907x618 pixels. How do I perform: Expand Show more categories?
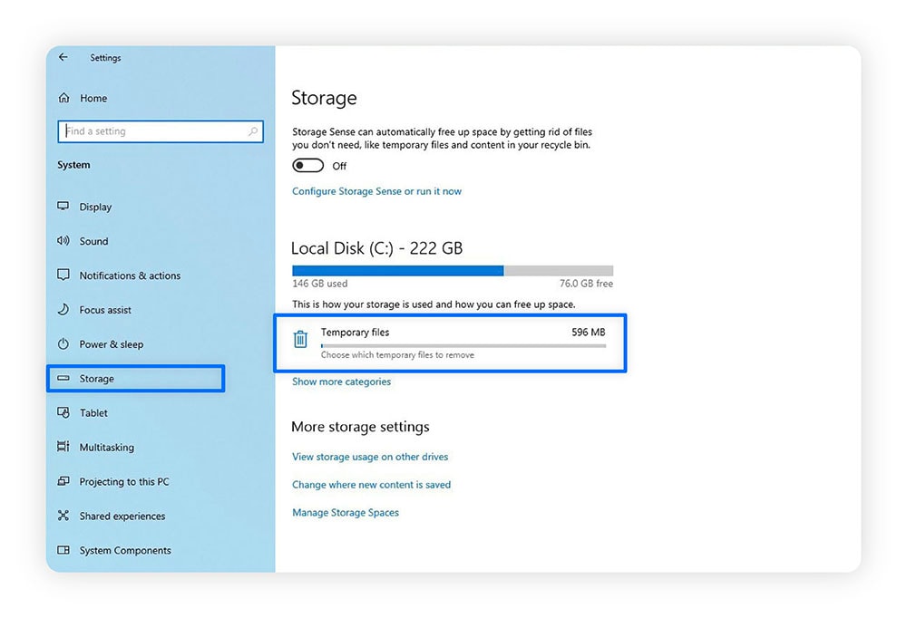(340, 381)
